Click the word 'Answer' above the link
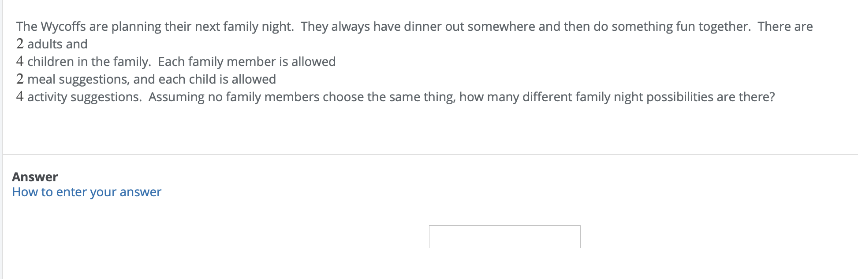 [x=35, y=177]
